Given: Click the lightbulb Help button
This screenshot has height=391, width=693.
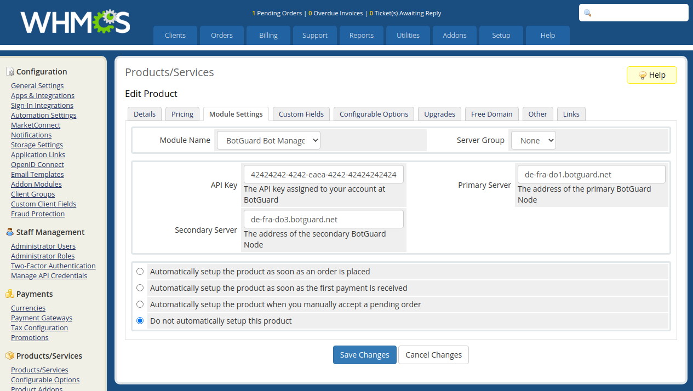Looking at the screenshot, I should click(x=651, y=75).
